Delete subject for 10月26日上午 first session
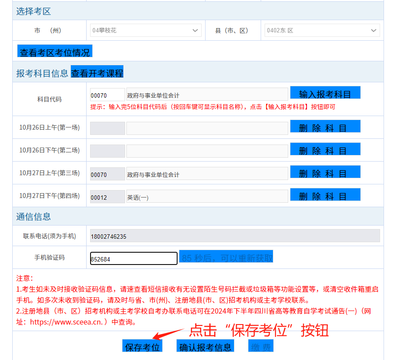The image size is (412, 360). 325,127
